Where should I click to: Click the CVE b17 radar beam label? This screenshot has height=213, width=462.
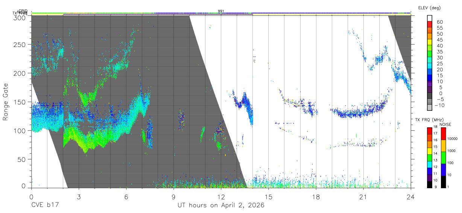coord(45,205)
